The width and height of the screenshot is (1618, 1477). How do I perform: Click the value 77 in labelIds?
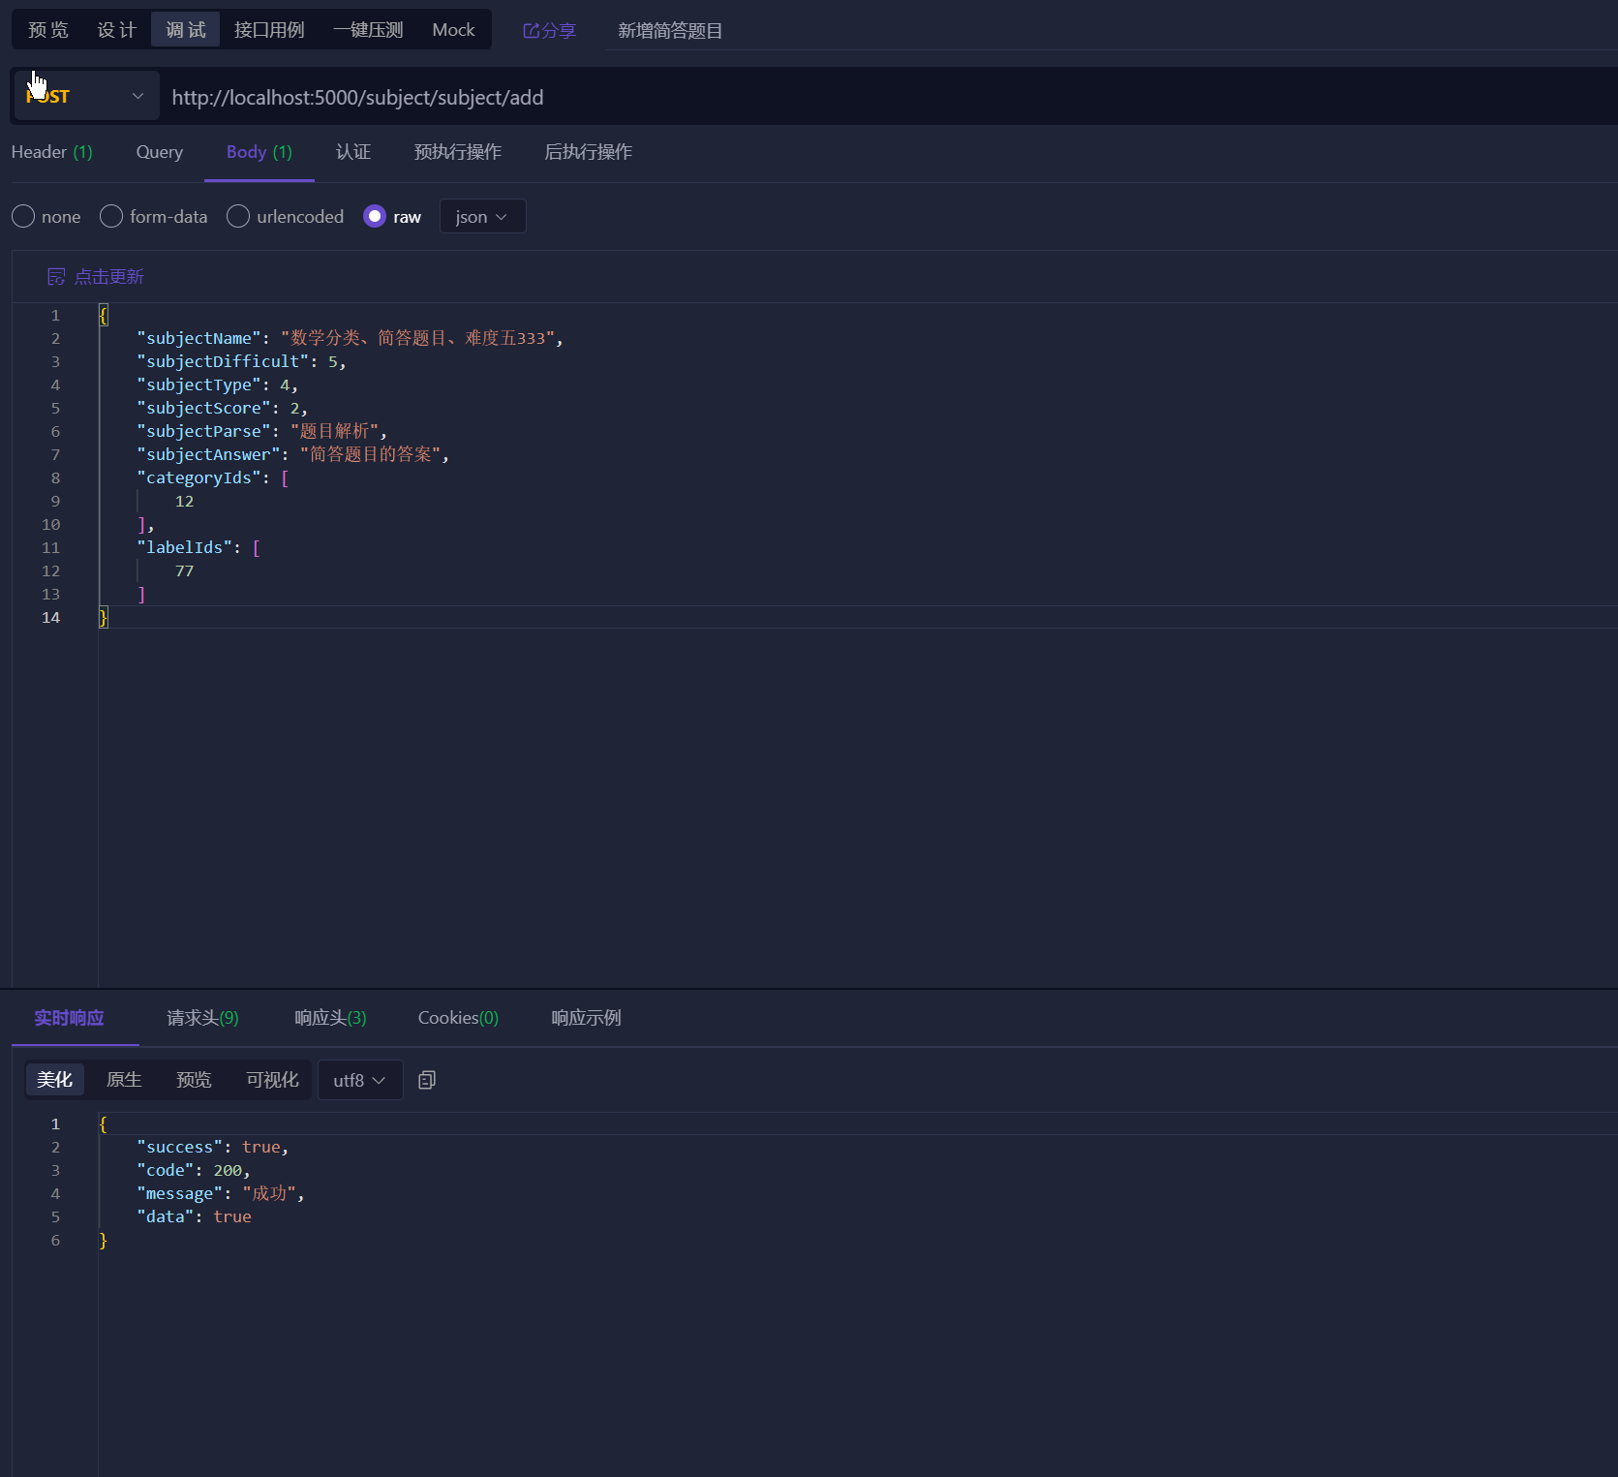coord(184,570)
